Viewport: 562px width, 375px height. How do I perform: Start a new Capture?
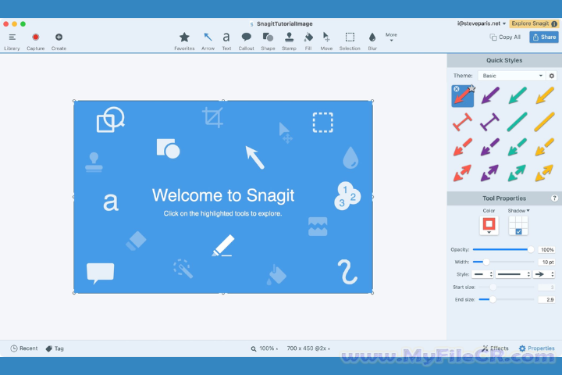(x=35, y=41)
